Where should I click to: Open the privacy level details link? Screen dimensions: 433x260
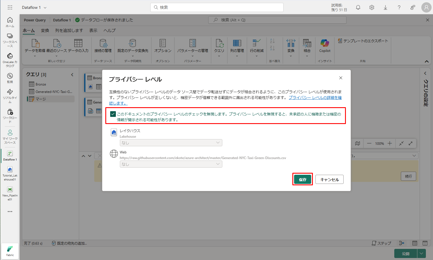point(315,97)
